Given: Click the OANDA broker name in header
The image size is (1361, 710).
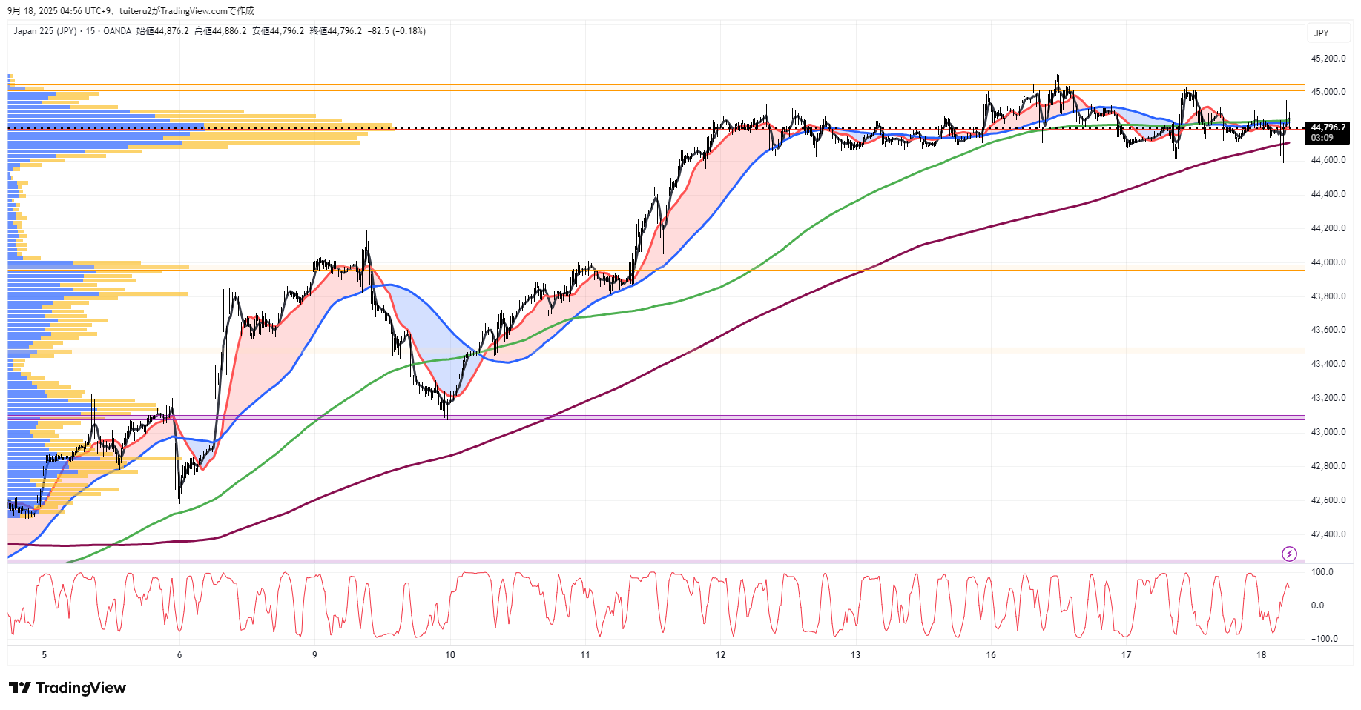Looking at the screenshot, I should pos(117,31).
